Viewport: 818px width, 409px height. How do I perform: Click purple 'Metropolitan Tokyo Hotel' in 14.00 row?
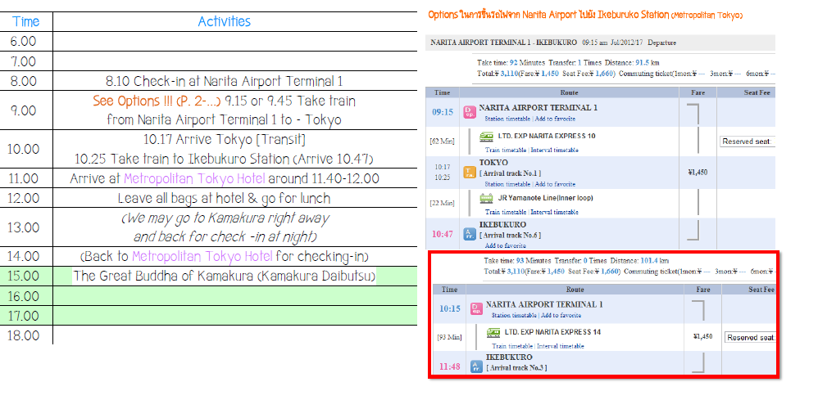pos(202,256)
